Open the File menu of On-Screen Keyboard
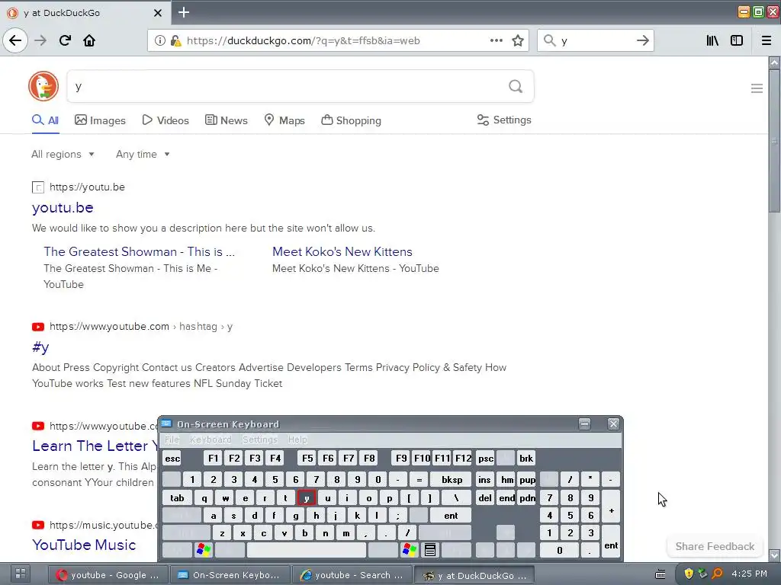This screenshot has width=781, height=585. tap(172, 440)
